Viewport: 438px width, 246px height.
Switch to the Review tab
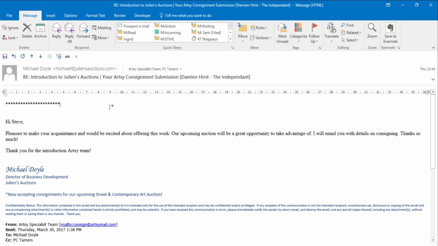(x=120, y=15)
